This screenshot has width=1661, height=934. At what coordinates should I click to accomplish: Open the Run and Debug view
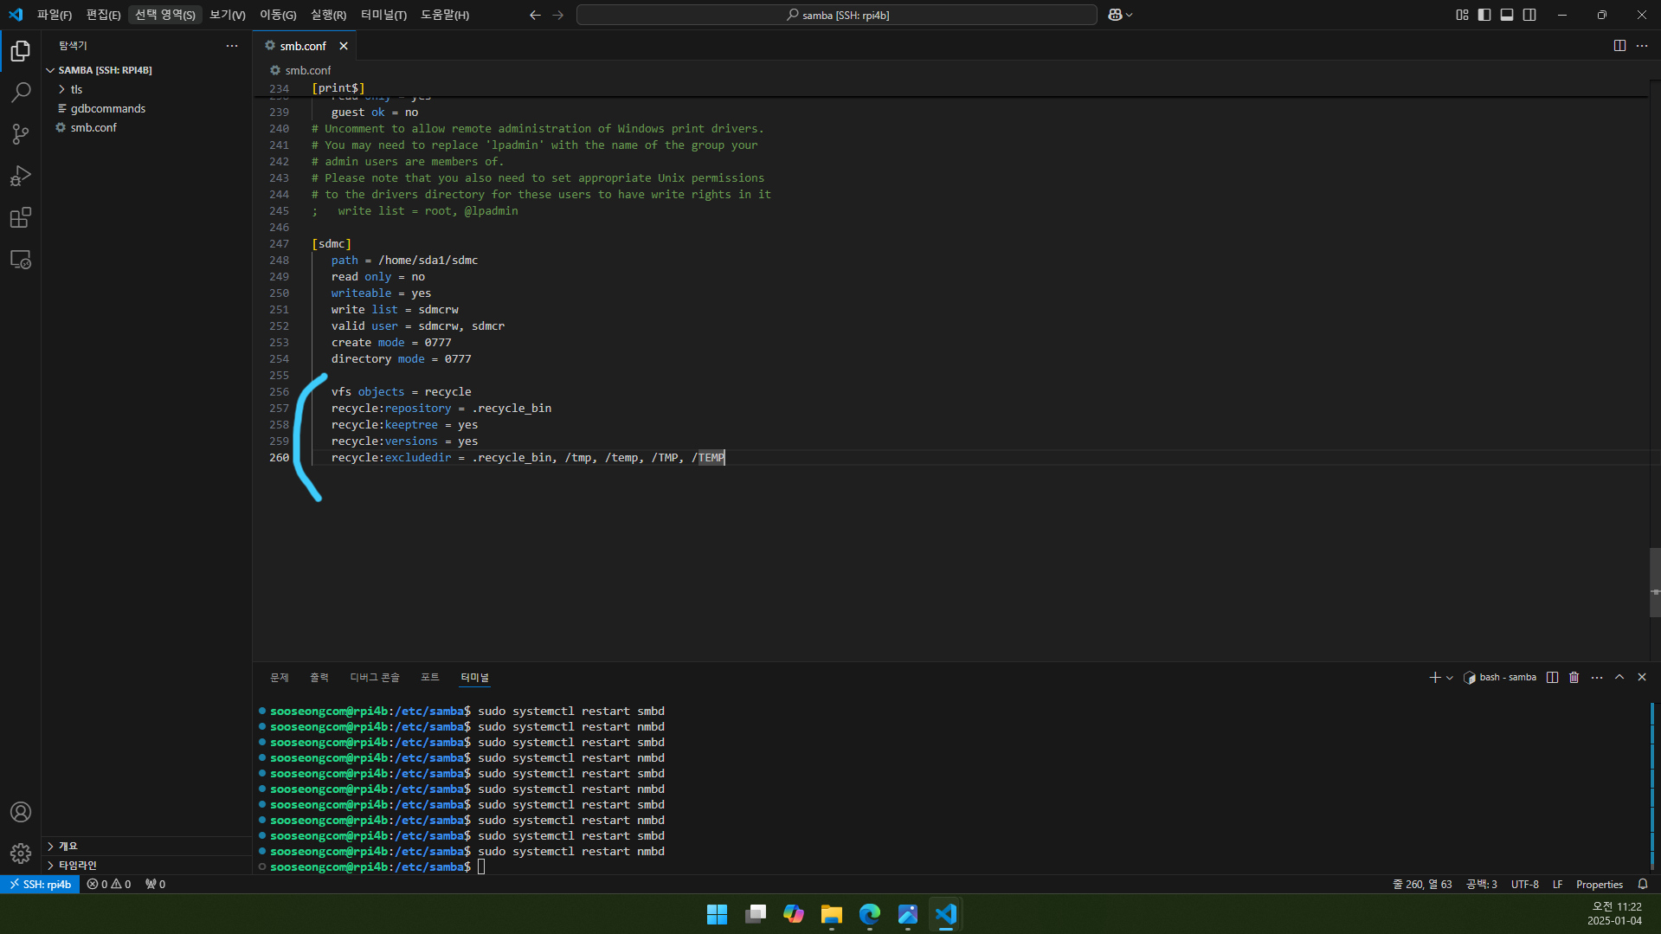click(21, 176)
